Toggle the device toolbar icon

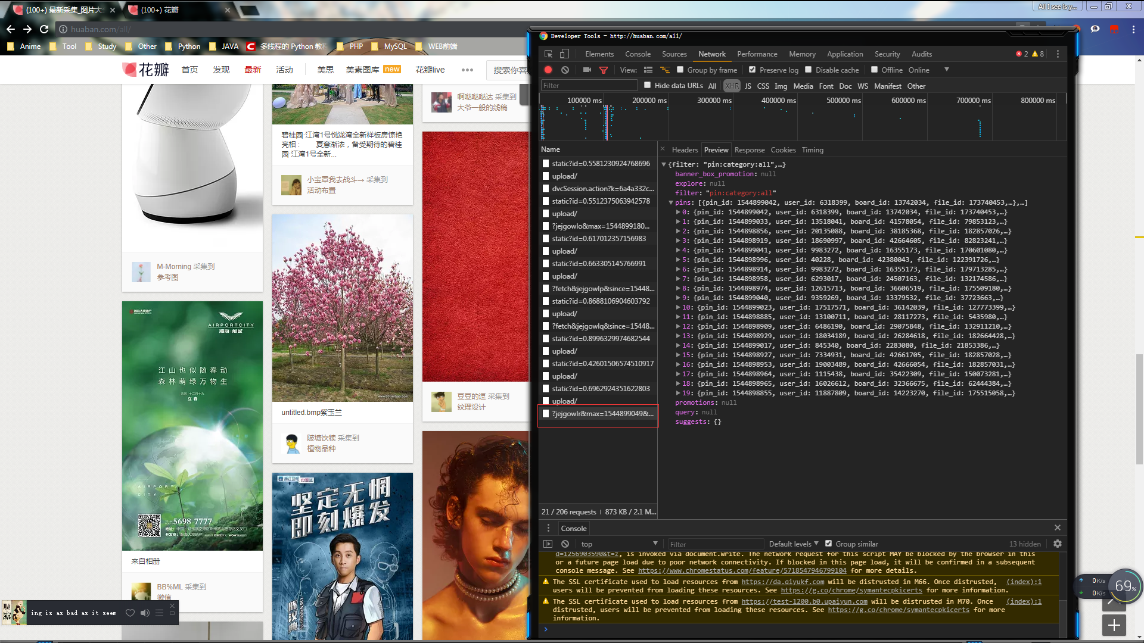pos(564,54)
